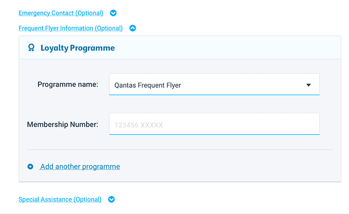This screenshot has height=214, width=349.
Task: Collapse the Frequent Flyer Information (Optional) section
Action: (70, 28)
